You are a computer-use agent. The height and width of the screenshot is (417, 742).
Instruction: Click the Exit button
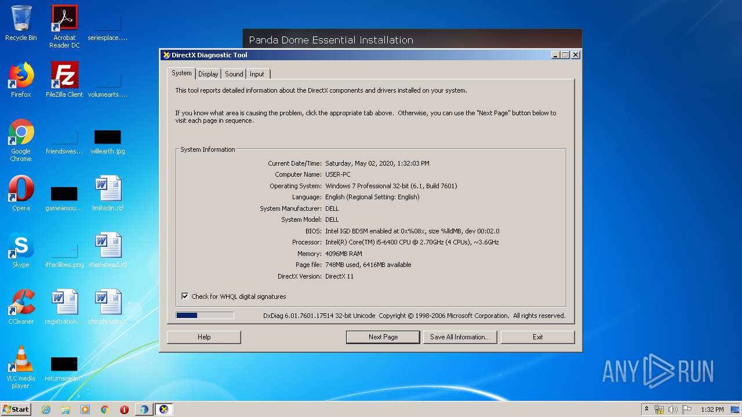pyautogui.click(x=538, y=337)
